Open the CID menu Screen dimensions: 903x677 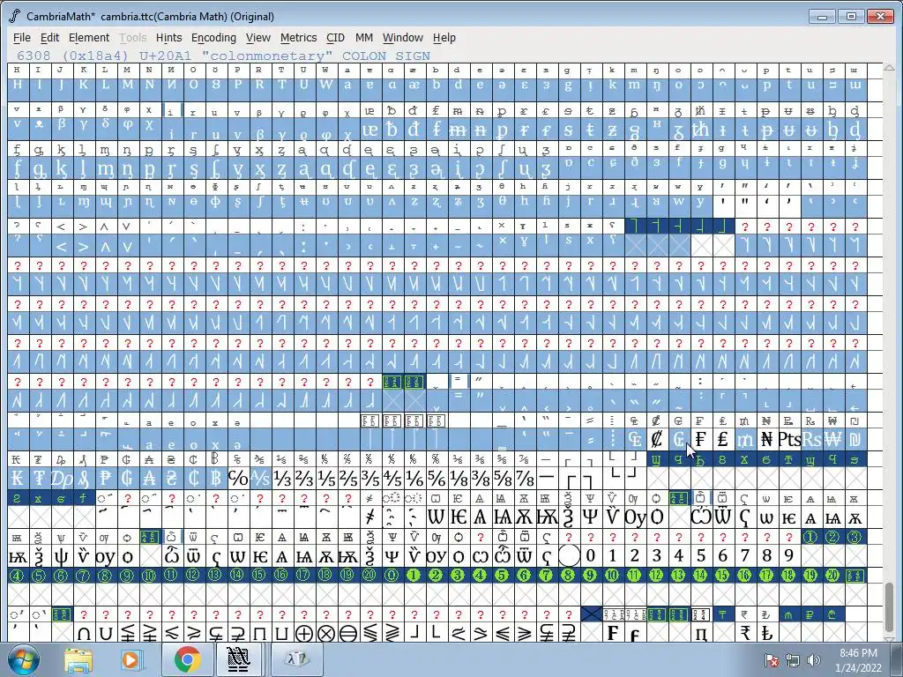click(x=335, y=37)
